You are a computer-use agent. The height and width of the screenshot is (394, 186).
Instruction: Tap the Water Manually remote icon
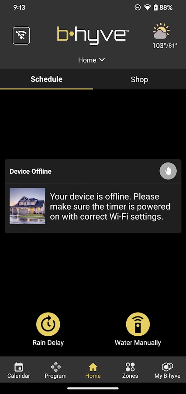click(x=138, y=324)
